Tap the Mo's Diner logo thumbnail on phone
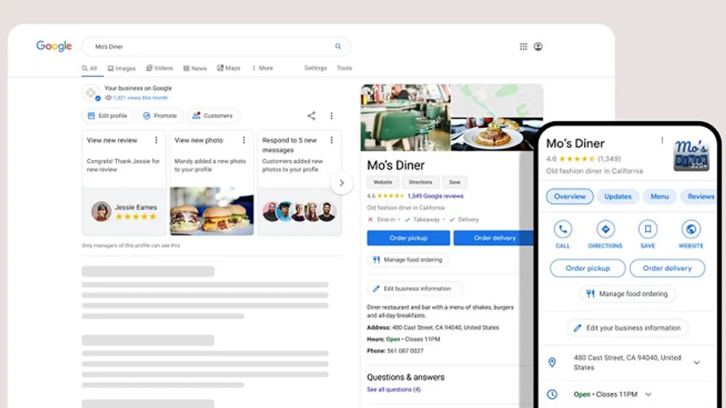This screenshot has height=408, width=726. [692, 155]
